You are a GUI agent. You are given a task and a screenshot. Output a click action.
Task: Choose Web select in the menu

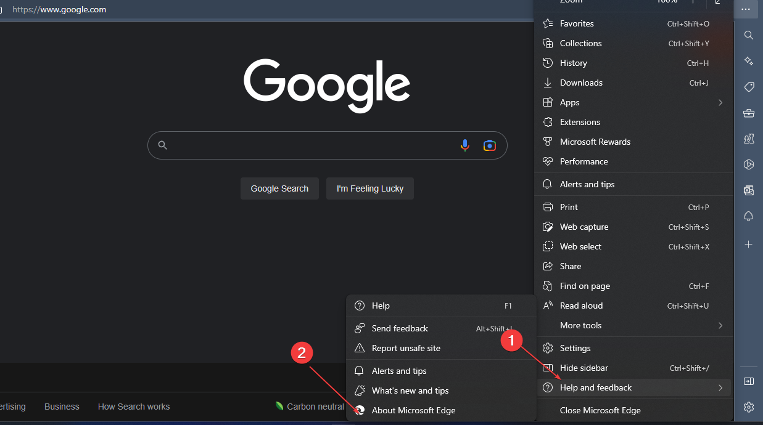[x=633, y=246]
